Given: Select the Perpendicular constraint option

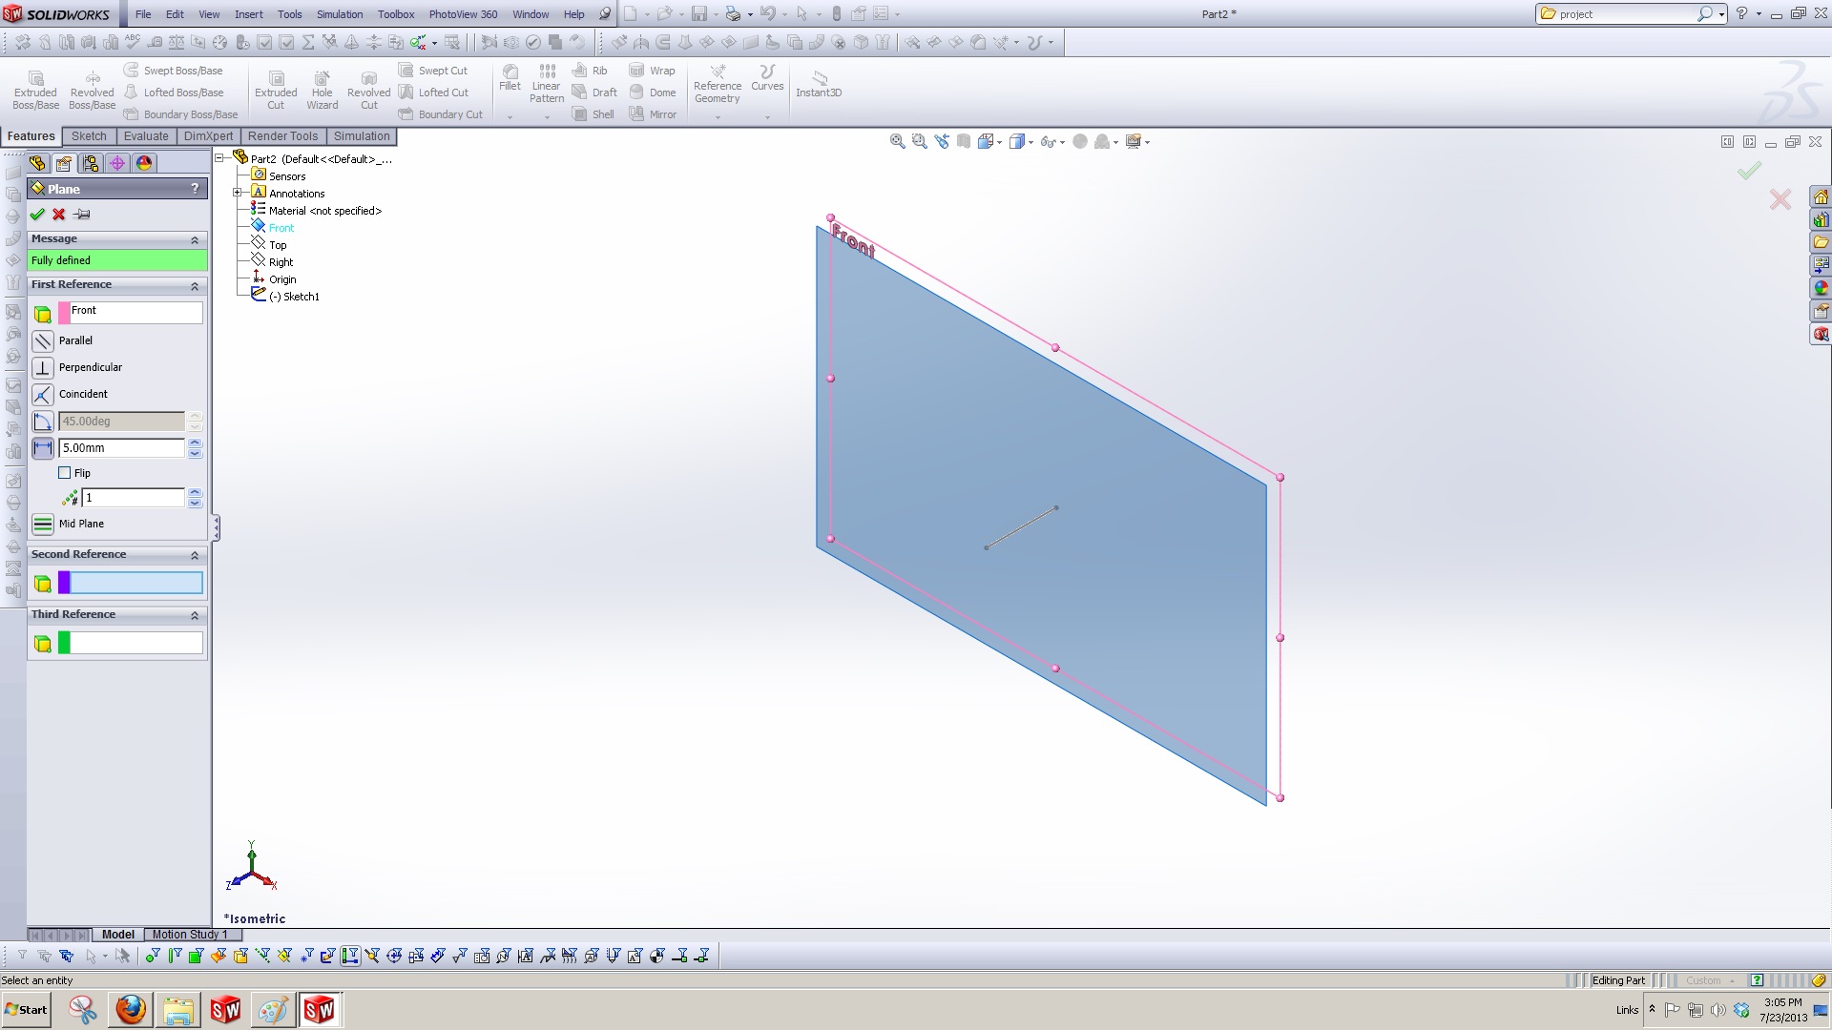Looking at the screenshot, I should click(43, 367).
